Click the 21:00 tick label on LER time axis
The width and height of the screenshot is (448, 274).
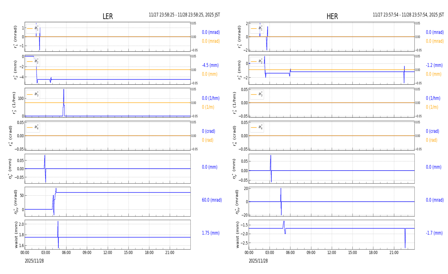click(x=170, y=253)
